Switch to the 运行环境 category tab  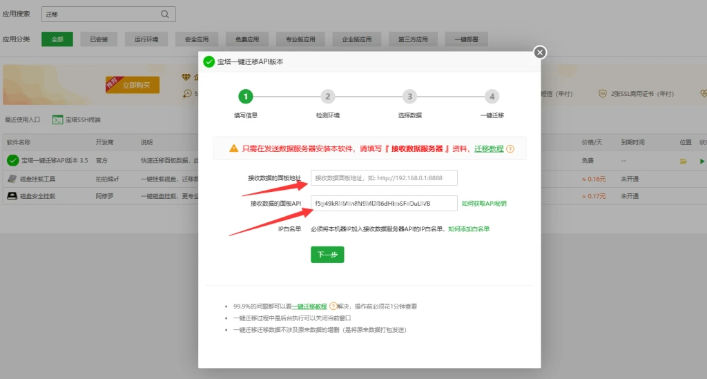coord(146,39)
